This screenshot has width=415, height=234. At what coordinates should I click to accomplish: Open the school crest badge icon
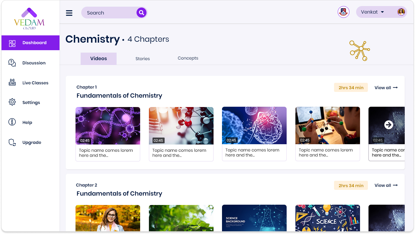(x=343, y=12)
